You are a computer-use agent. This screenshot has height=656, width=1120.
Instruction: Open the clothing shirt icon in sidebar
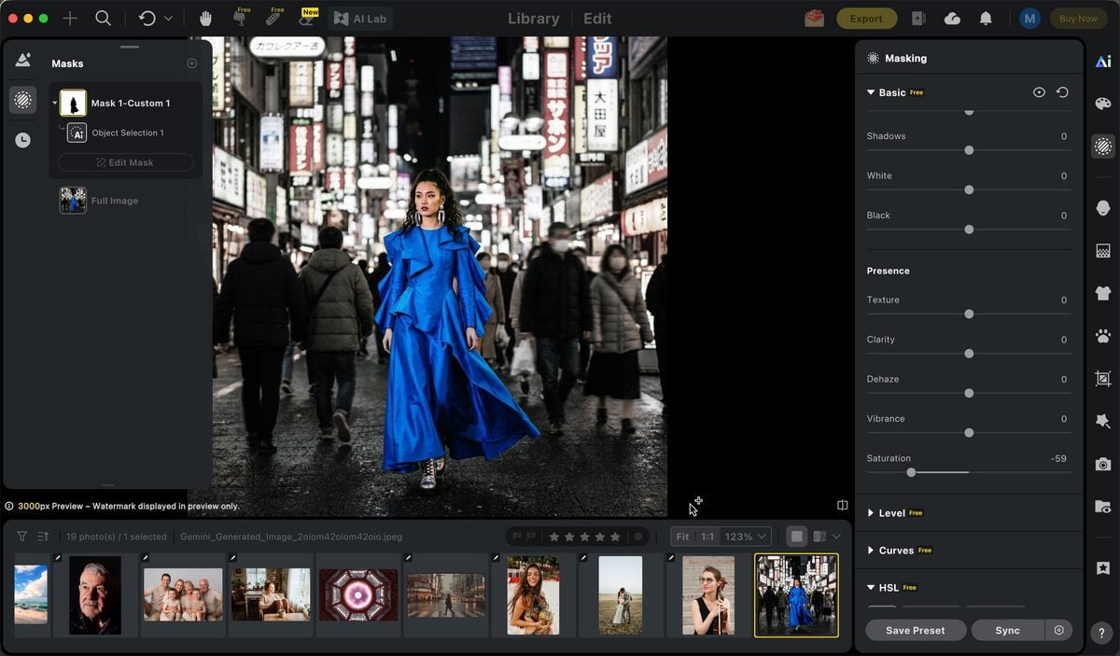pos(1103,293)
